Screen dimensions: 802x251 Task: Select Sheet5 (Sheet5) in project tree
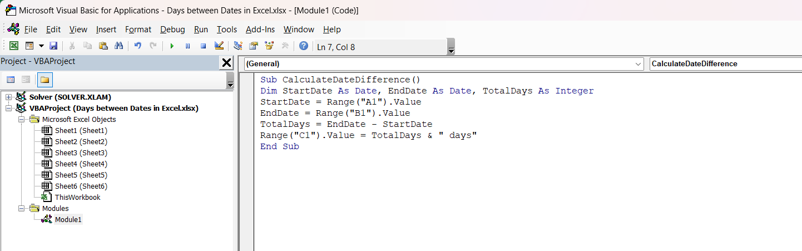click(81, 175)
